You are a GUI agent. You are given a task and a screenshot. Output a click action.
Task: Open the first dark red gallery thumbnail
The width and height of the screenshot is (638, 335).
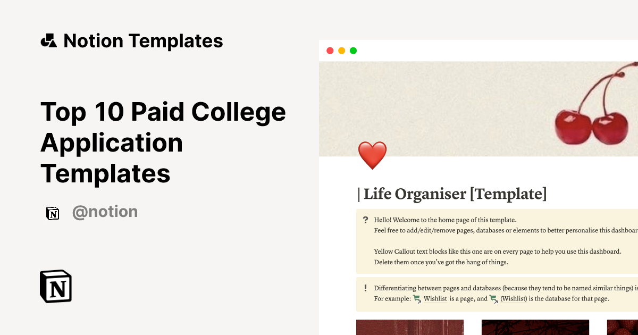point(410,327)
